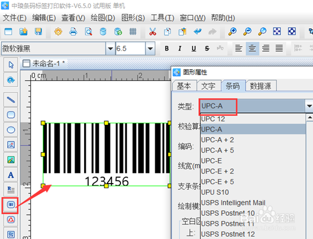Click the inward arrows fit icon
Screen dimensions: 313x239
point(292,31)
